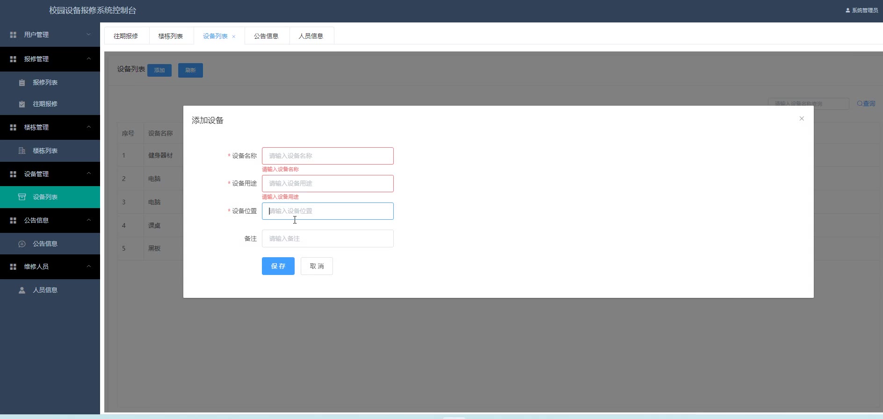Click the 课桌 table cell
Image resolution: width=883 pixels, height=419 pixels.
click(154, 225)
